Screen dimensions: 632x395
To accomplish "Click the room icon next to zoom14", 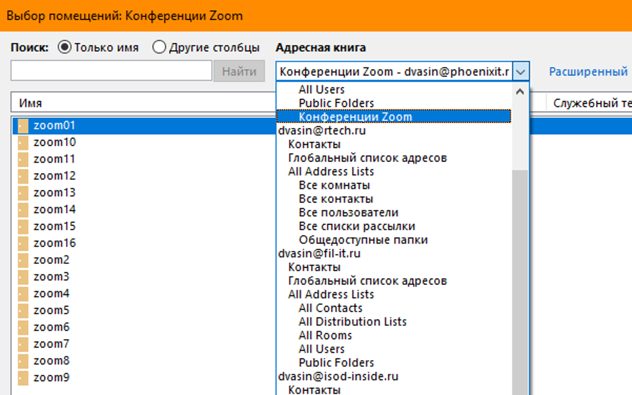I will click(23, 210).
